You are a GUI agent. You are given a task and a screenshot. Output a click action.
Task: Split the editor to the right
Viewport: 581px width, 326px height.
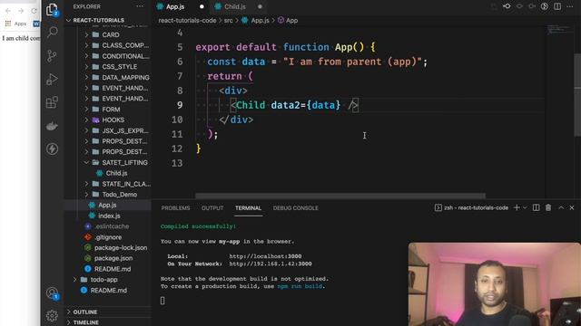click(557, 6)
